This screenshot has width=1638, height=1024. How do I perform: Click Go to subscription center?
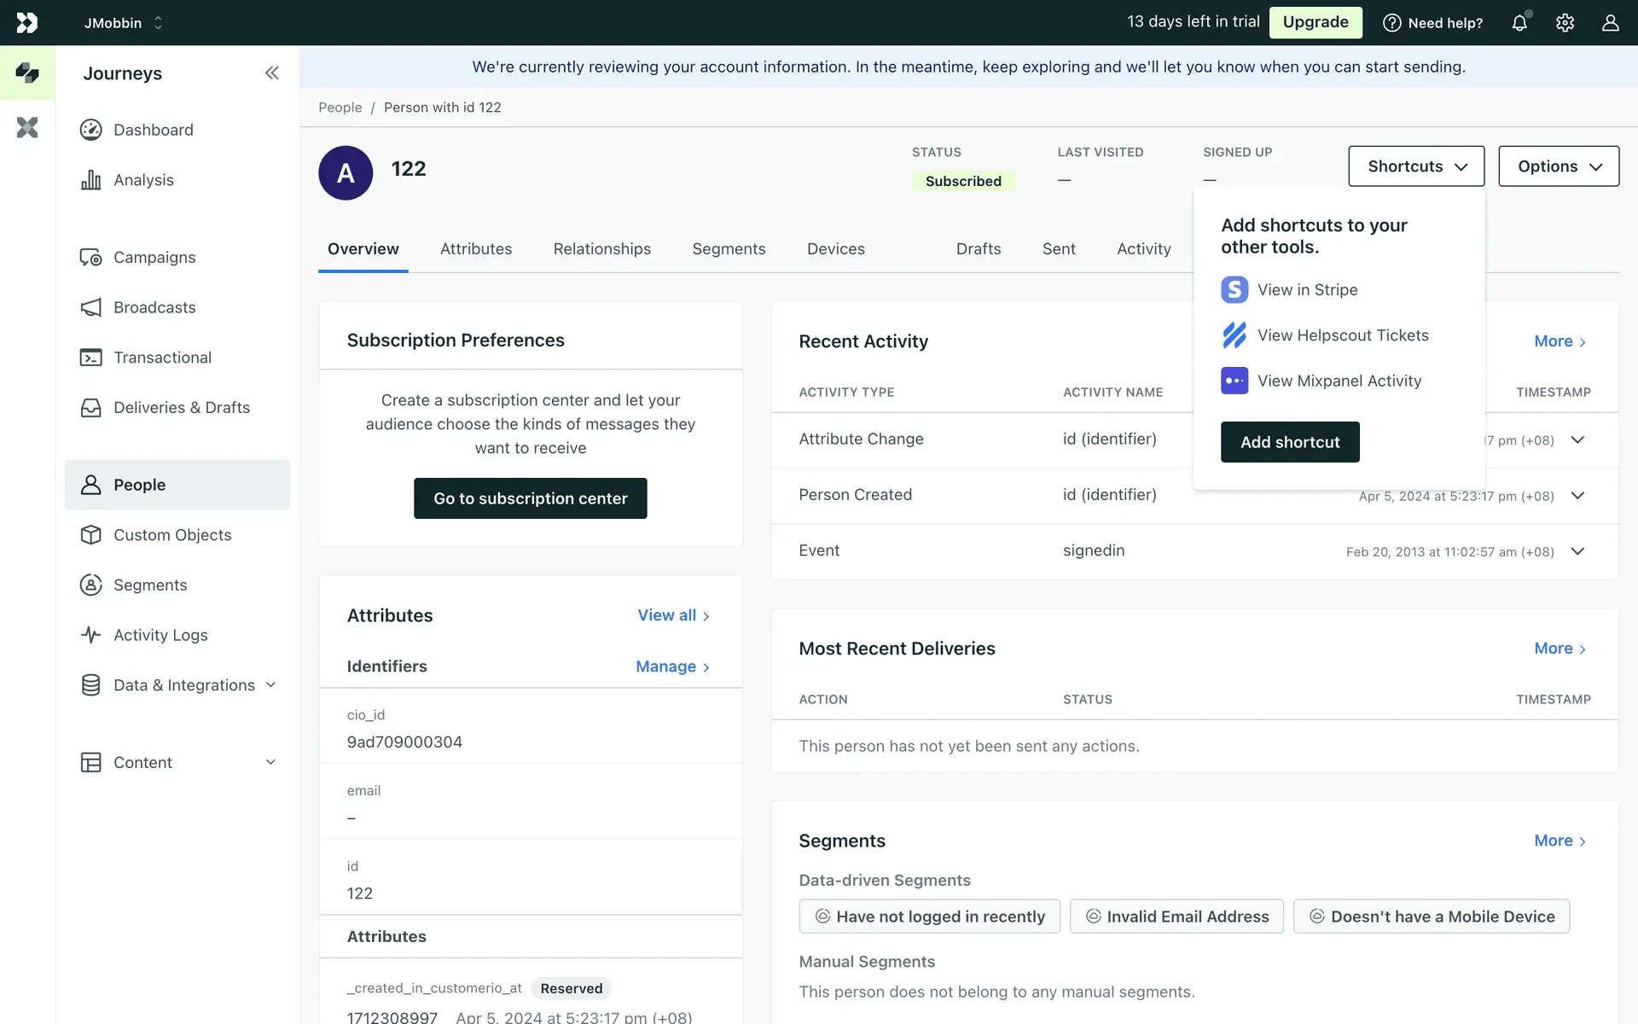tap(530, 498)
